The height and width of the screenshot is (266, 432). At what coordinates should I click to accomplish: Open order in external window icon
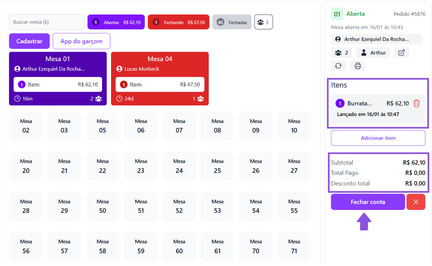[401, 53]
